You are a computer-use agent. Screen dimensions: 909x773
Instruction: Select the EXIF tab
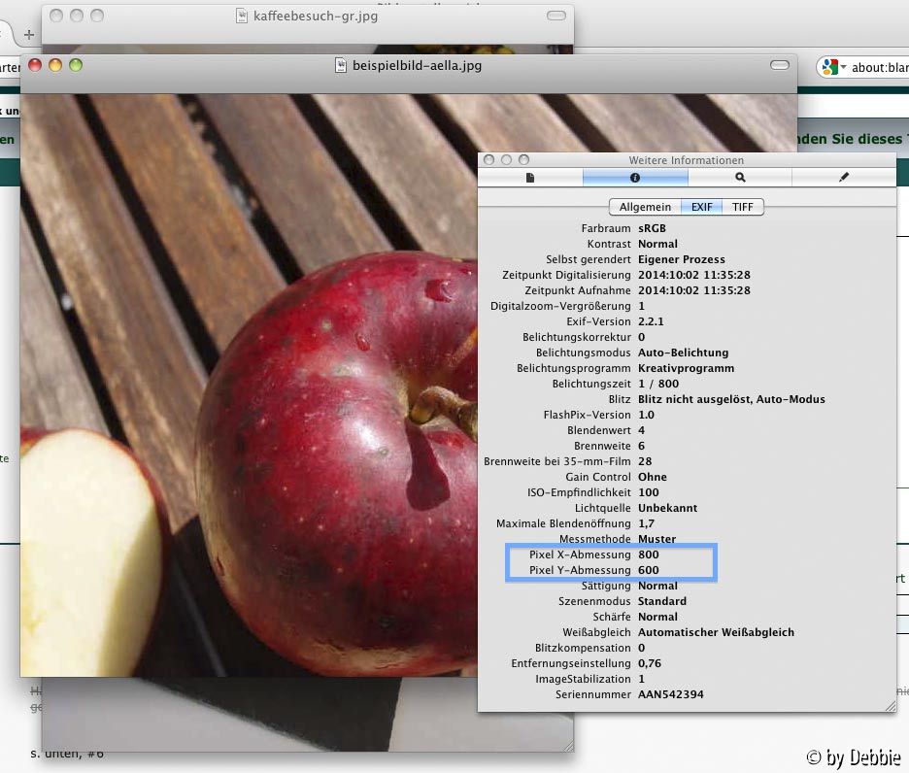click(x=702, y=207)
